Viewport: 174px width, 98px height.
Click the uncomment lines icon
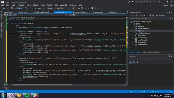tap(88, 8)
